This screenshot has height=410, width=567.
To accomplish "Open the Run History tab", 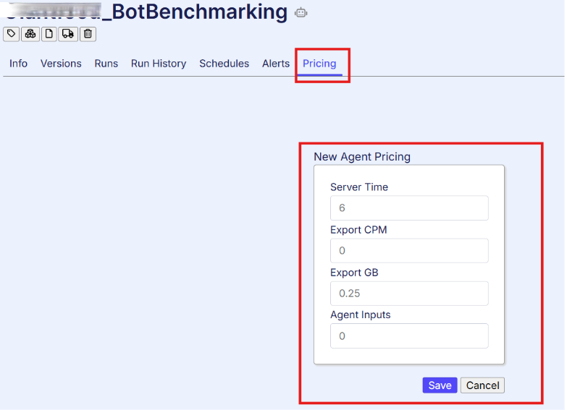I will pyautogui.click(x=159, y=64).
